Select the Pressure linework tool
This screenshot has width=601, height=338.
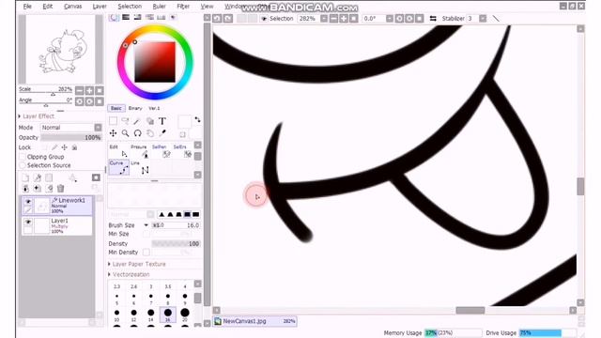(x=140, y=151)
